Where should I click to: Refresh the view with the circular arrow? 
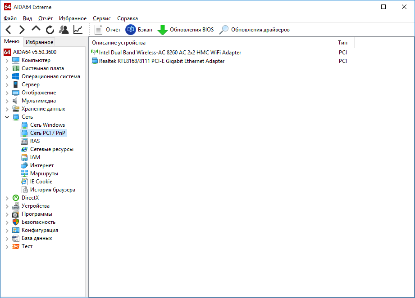(x=50, y=30)
